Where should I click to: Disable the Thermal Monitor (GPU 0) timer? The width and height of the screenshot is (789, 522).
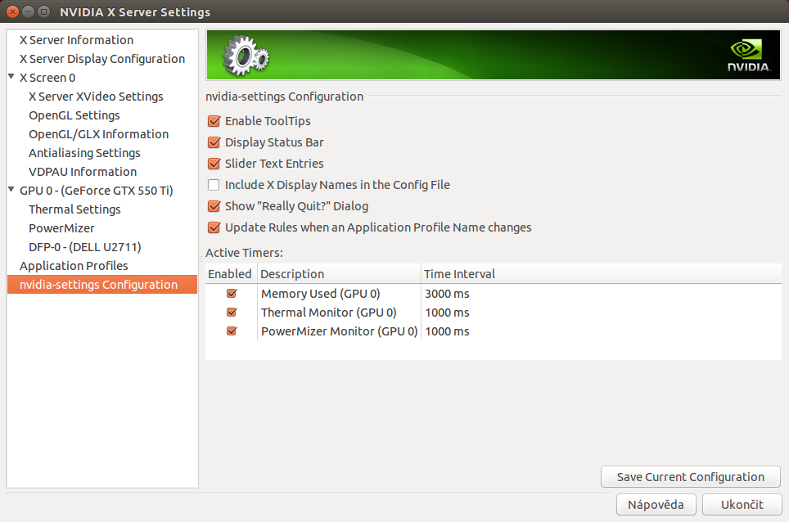[x=232, y=313]
